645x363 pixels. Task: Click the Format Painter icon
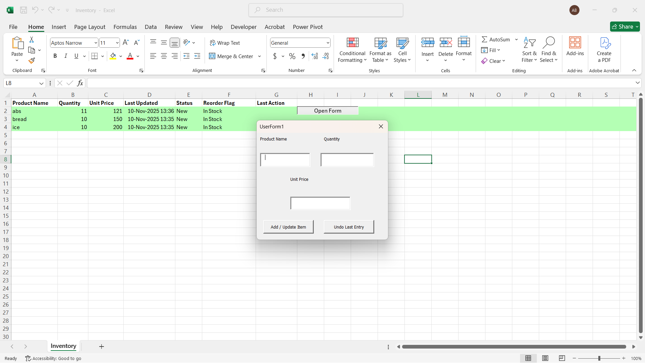(x=32, y=61)
